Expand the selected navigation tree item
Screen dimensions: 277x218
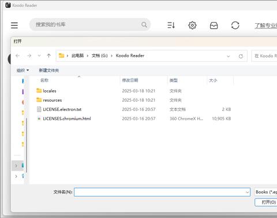click(x=16, y=166)
